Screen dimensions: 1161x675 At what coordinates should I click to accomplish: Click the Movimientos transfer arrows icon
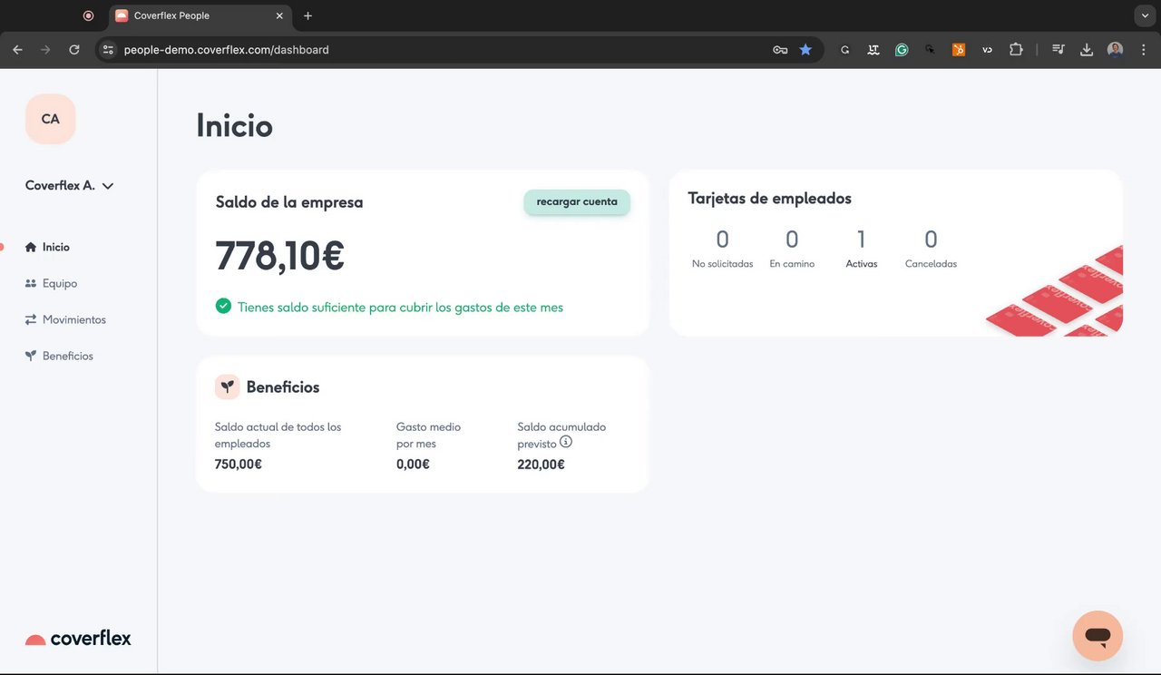(31, 319)
